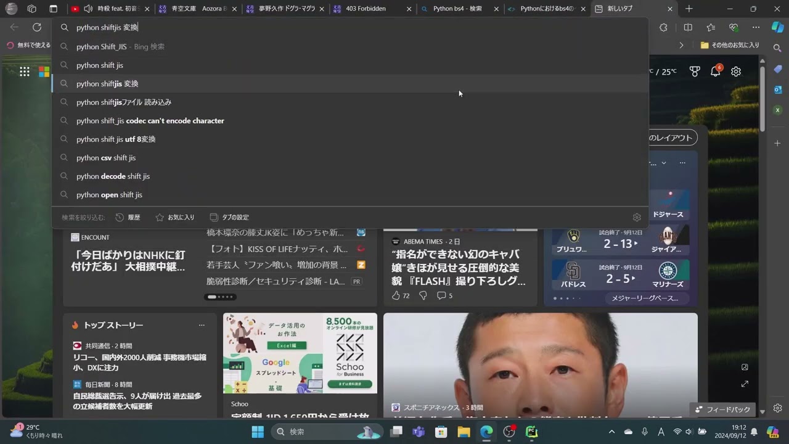
Task: Click dislike thumbs-down on FLASH article
Action: pos(423,295)
